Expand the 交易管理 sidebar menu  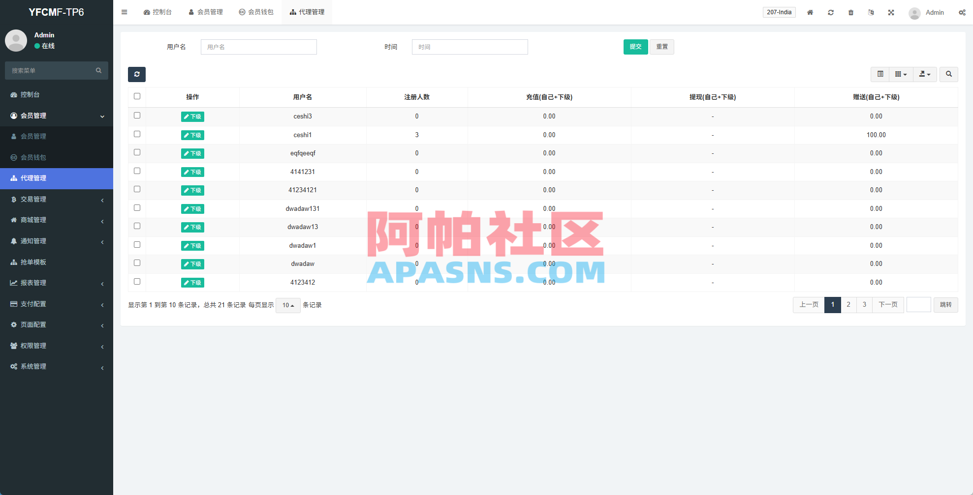57,199
